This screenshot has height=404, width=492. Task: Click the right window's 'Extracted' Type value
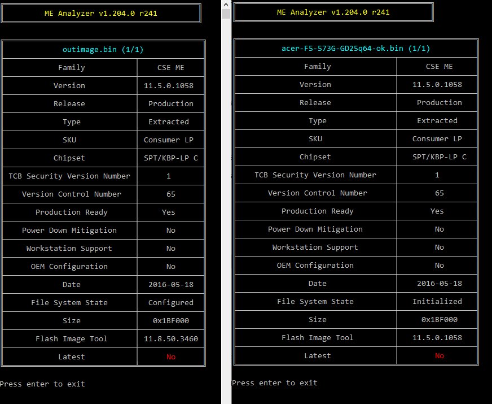437,120
